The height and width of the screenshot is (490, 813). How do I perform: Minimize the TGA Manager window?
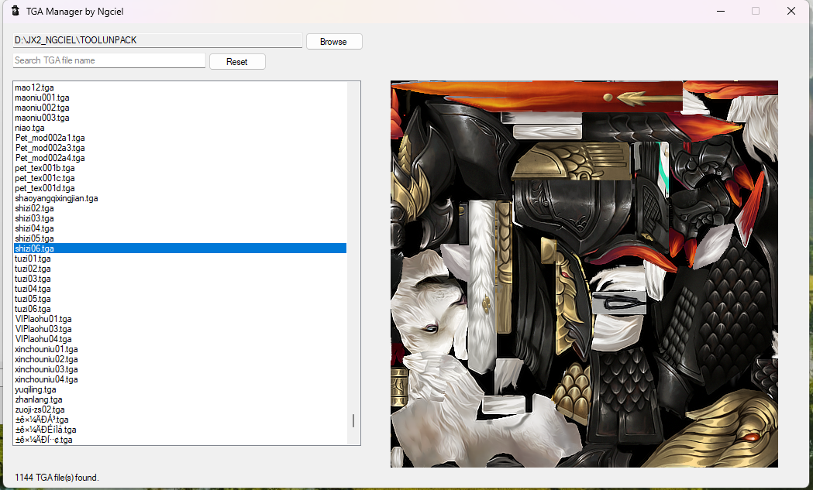tap(721, 11)
